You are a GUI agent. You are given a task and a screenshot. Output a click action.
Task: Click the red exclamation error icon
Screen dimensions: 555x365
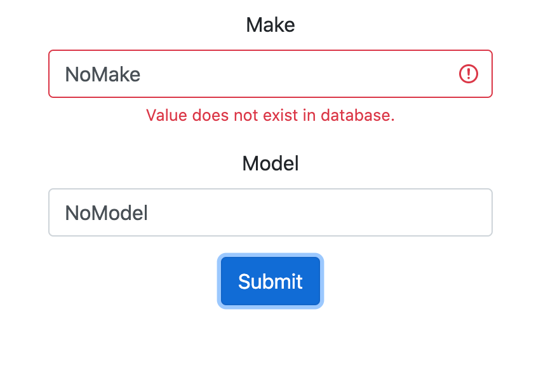coord(468,74)
